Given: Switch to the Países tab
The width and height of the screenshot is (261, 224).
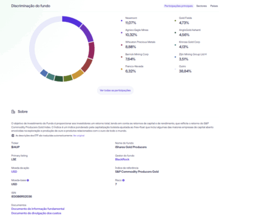Looking at the screenshot, I should pos(214,6).
